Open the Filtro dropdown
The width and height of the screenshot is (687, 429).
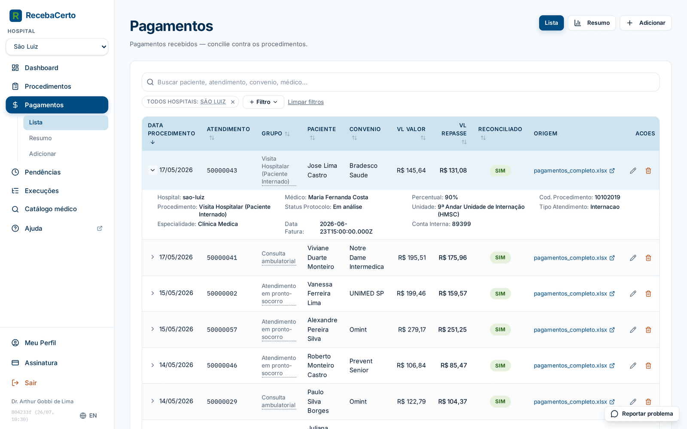263,102
